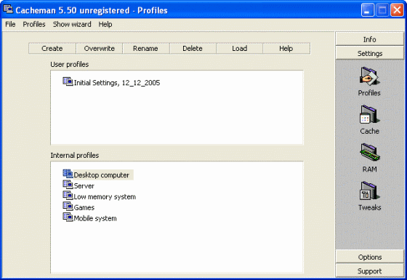Open the File menu

tap(10, 25)
